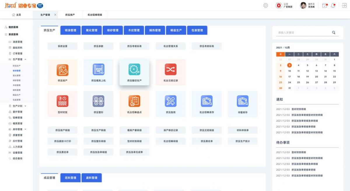This screenshot has height=191, width=350.
Task: Open the 型材时效 icon tile
Action: click(62, 101)
